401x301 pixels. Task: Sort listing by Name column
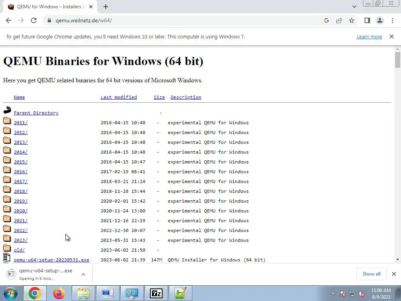19,97
